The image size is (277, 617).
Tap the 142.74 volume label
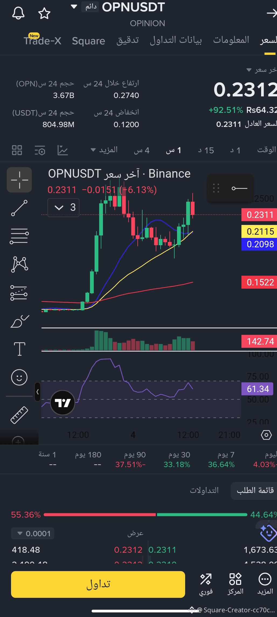tap(259, 341)
